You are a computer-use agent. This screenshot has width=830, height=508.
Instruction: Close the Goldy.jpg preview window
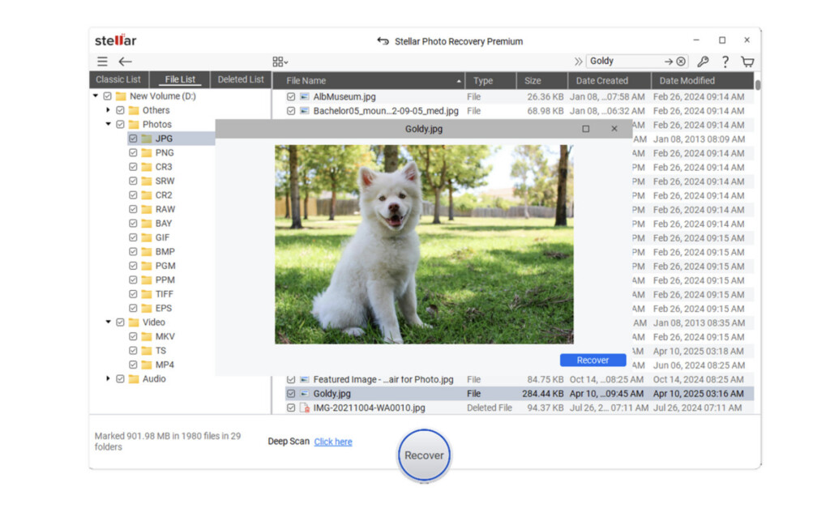tap(614, 129)
